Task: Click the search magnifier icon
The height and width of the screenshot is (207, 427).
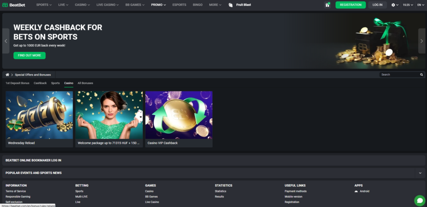Action: 421,75
